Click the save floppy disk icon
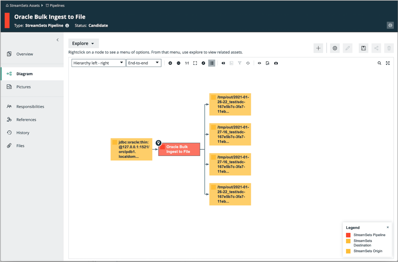 click(x=363, y=48)
